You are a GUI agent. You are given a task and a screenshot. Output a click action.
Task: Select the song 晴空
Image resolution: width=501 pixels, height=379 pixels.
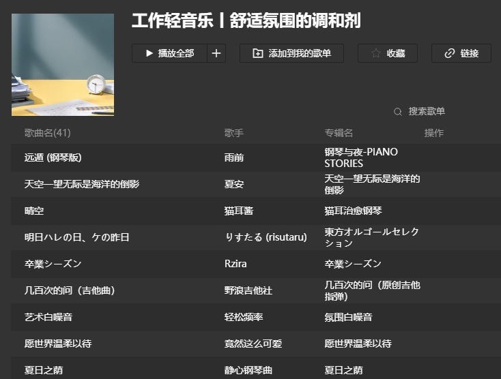tap(34, 211)
